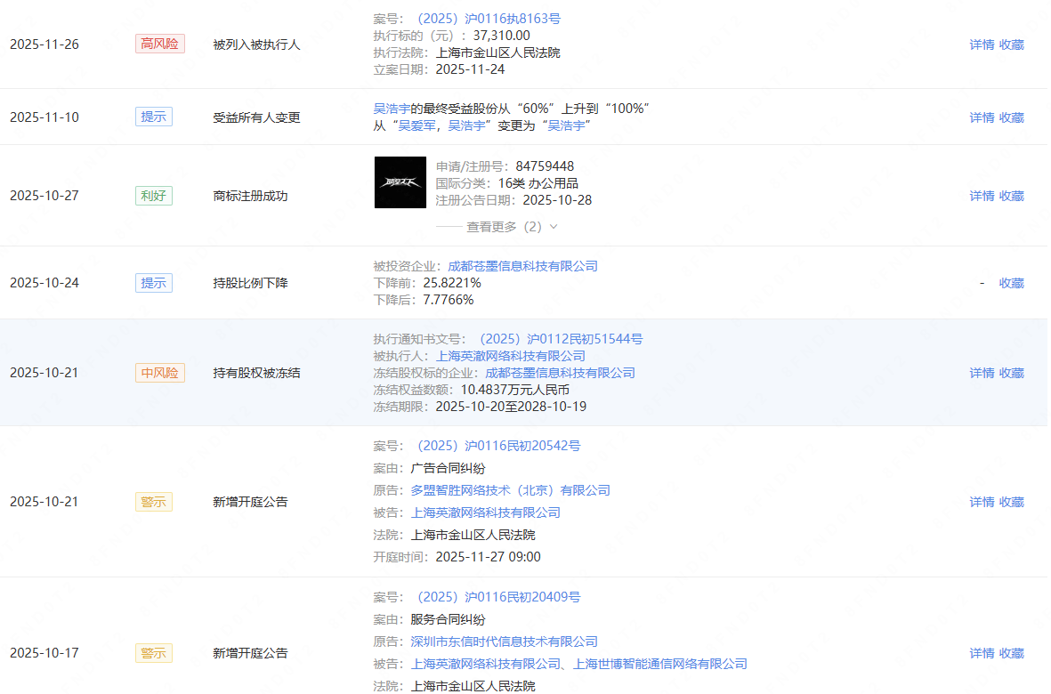Bookmark the 商标注册成功 entry via 收藏

1011,196
